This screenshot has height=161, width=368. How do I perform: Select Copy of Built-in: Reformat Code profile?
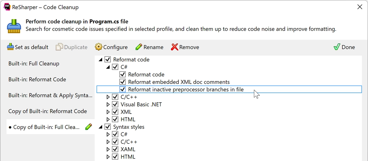51,111
